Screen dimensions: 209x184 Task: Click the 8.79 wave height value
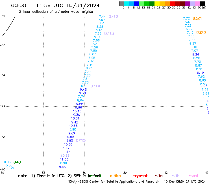pos(11,168)
